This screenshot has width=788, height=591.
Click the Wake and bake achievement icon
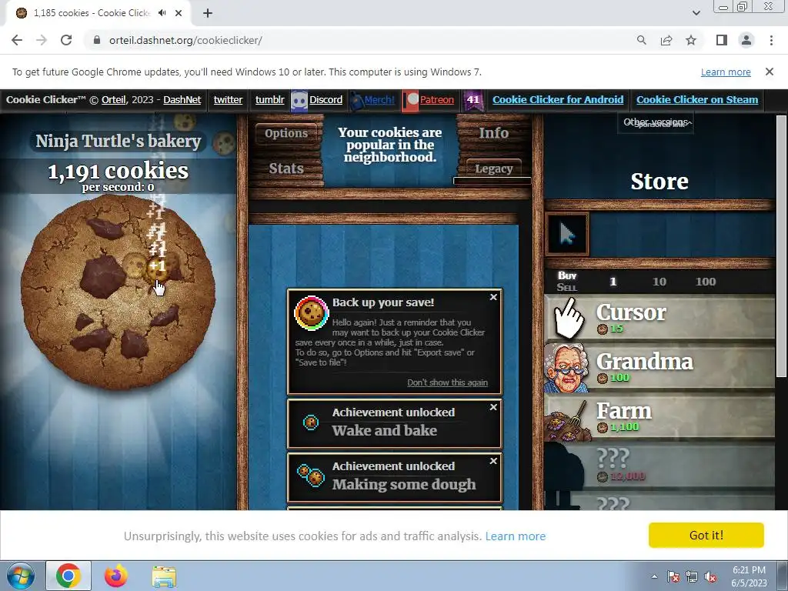pos(311,422)
